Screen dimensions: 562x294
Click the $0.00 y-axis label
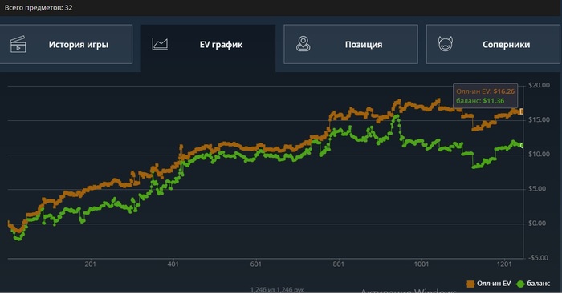(x=537, y=224)
